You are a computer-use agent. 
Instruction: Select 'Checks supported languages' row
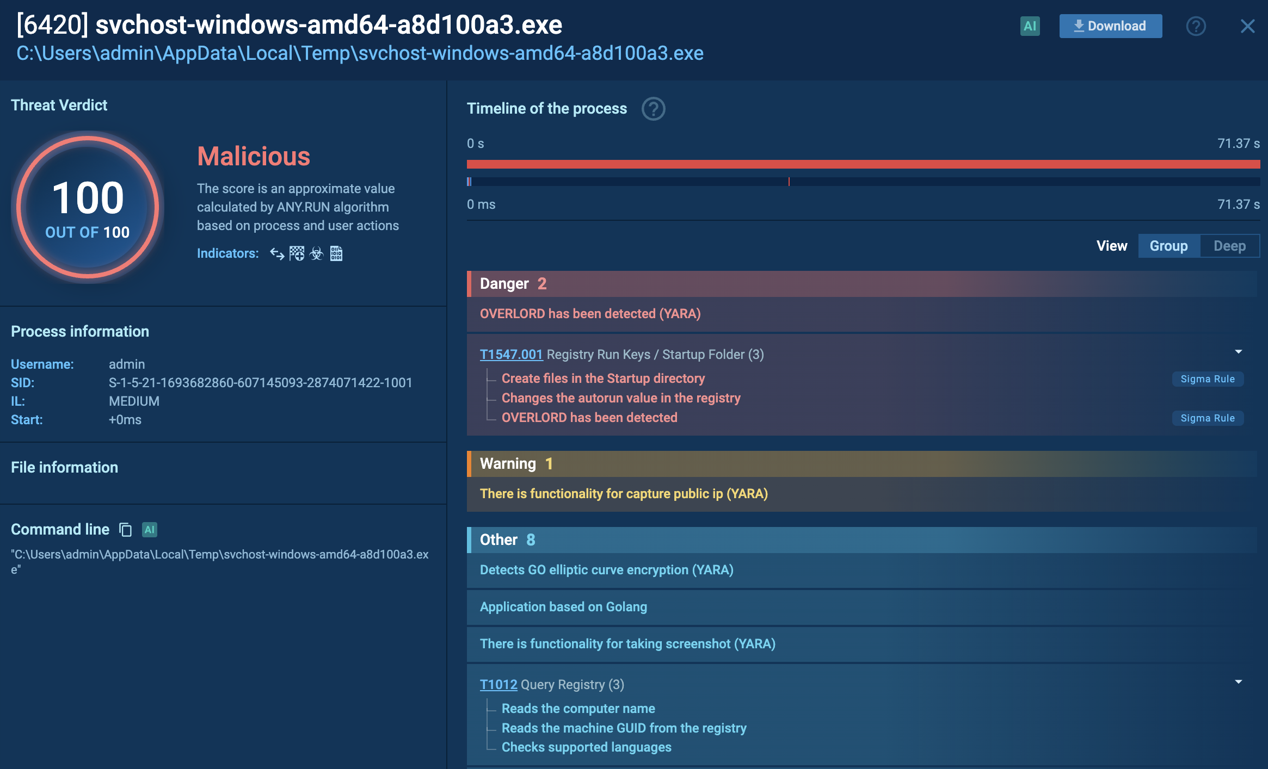click(x=586, y=747)
